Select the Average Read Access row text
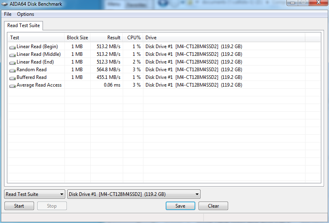 39,85
